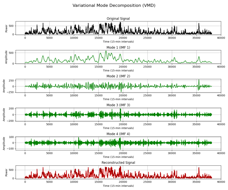
Task: Click the '20000' x-tick under Mode 1 plot
Action: (123, 67)
